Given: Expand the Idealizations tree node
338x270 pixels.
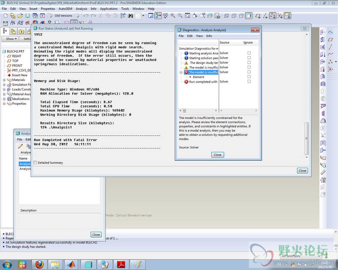Looking at the screenshot, I should [x=4, y=99].
